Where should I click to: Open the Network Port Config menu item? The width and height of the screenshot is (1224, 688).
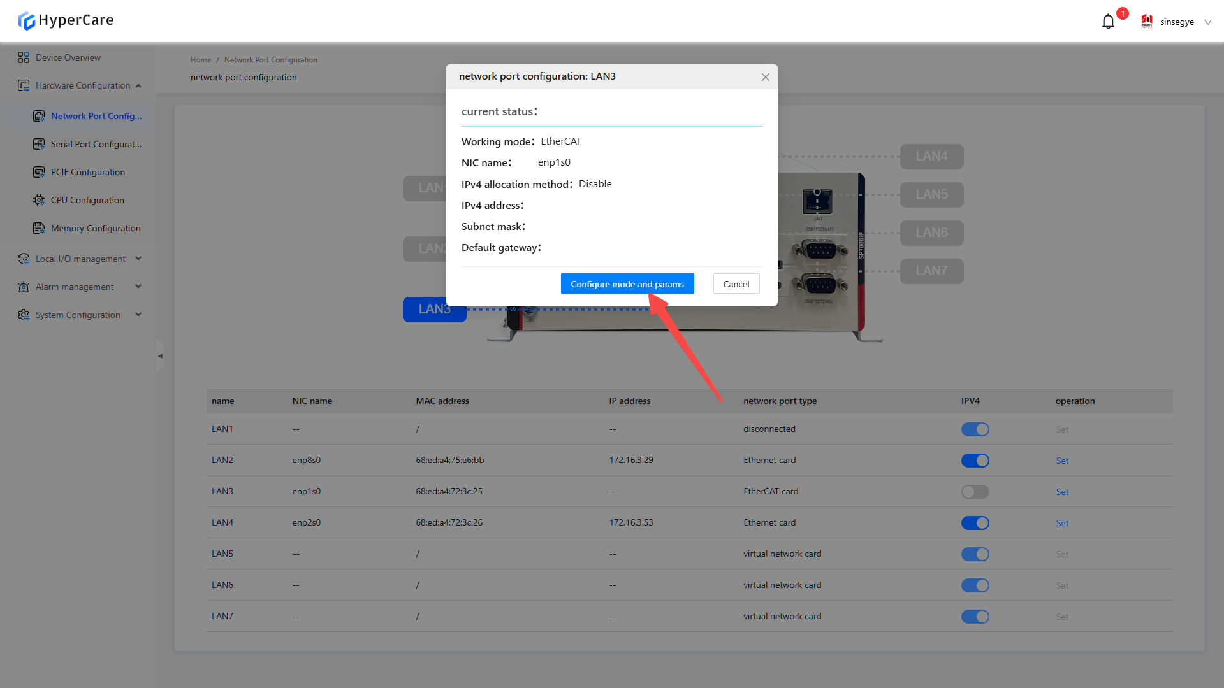(x=96, y=116)
